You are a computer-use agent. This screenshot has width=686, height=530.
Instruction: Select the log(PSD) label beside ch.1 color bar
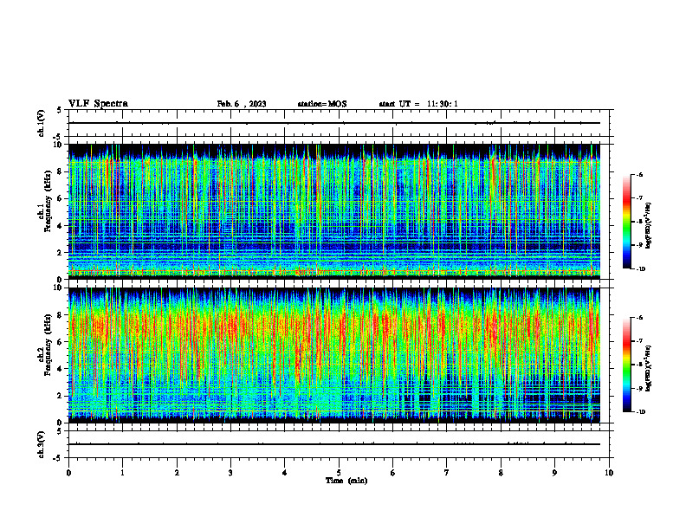coord(649,226)
